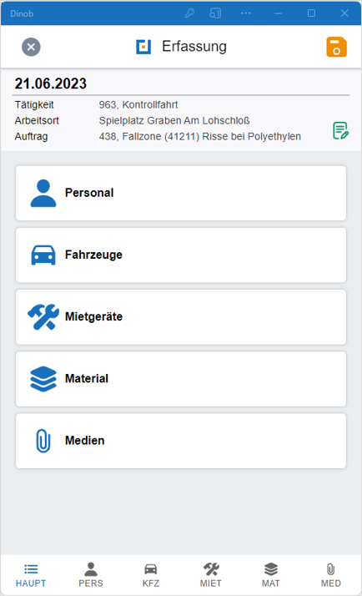The image size is (362, 596).
Task: Click the Auftrag value 438, Fallzone text
Action: 200,136
